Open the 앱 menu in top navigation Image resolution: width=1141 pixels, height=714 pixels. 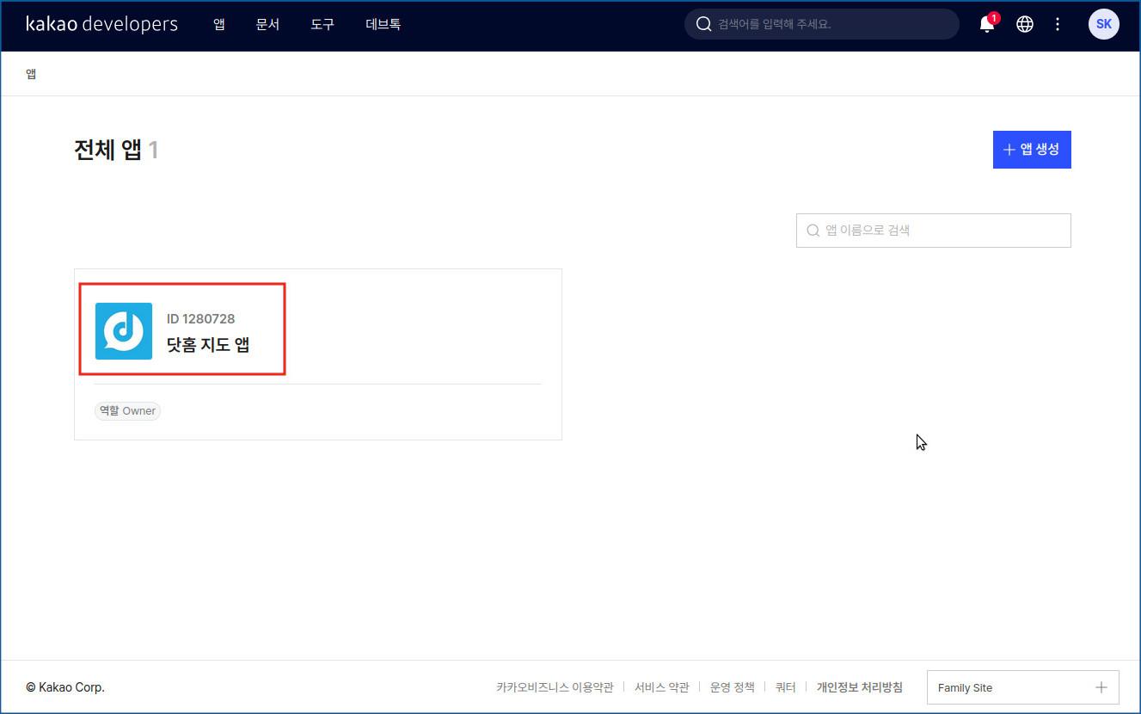(219, 24)
